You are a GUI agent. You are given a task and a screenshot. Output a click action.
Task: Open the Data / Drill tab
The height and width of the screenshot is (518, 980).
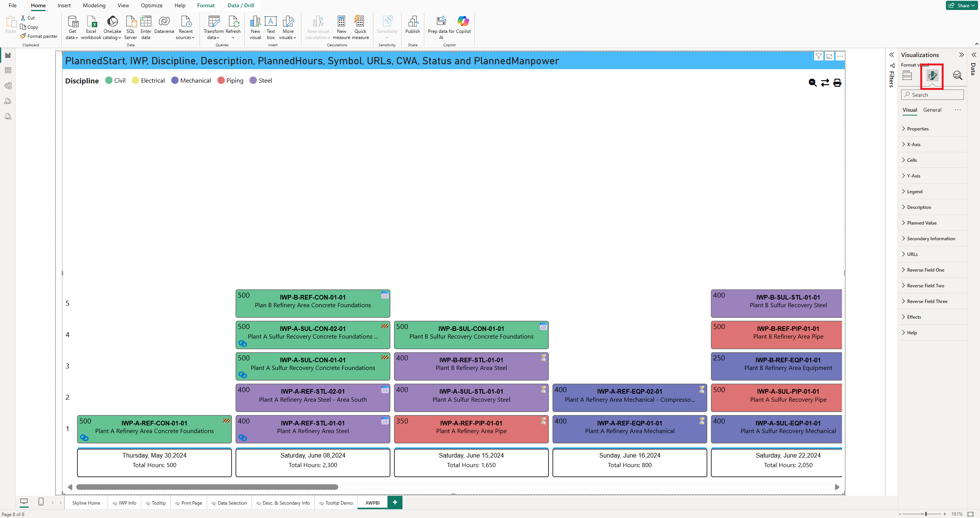point(241,5)
